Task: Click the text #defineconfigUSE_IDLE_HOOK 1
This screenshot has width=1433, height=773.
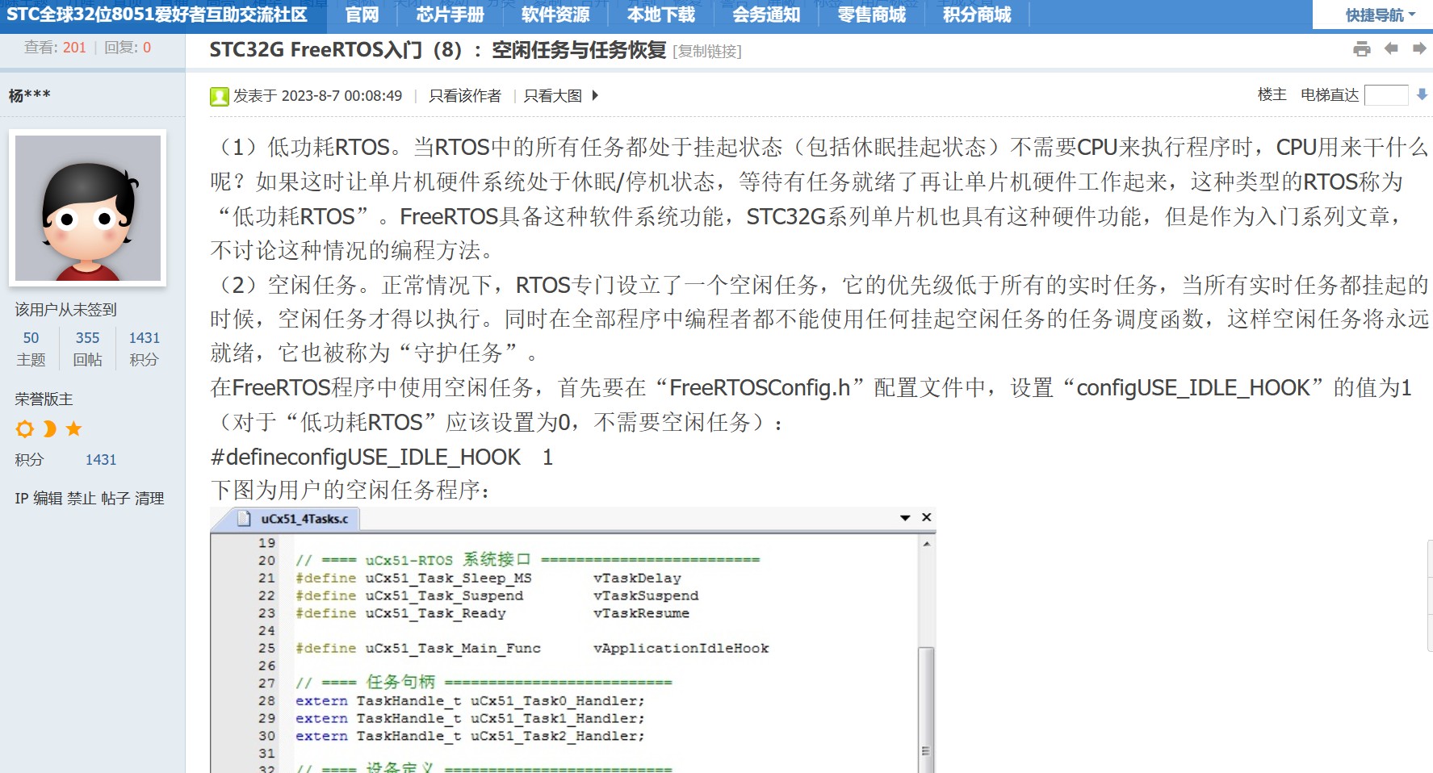Action: click(x=382, y=458)
